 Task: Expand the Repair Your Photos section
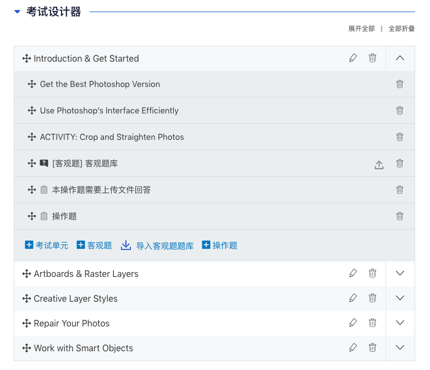(400, 323)
